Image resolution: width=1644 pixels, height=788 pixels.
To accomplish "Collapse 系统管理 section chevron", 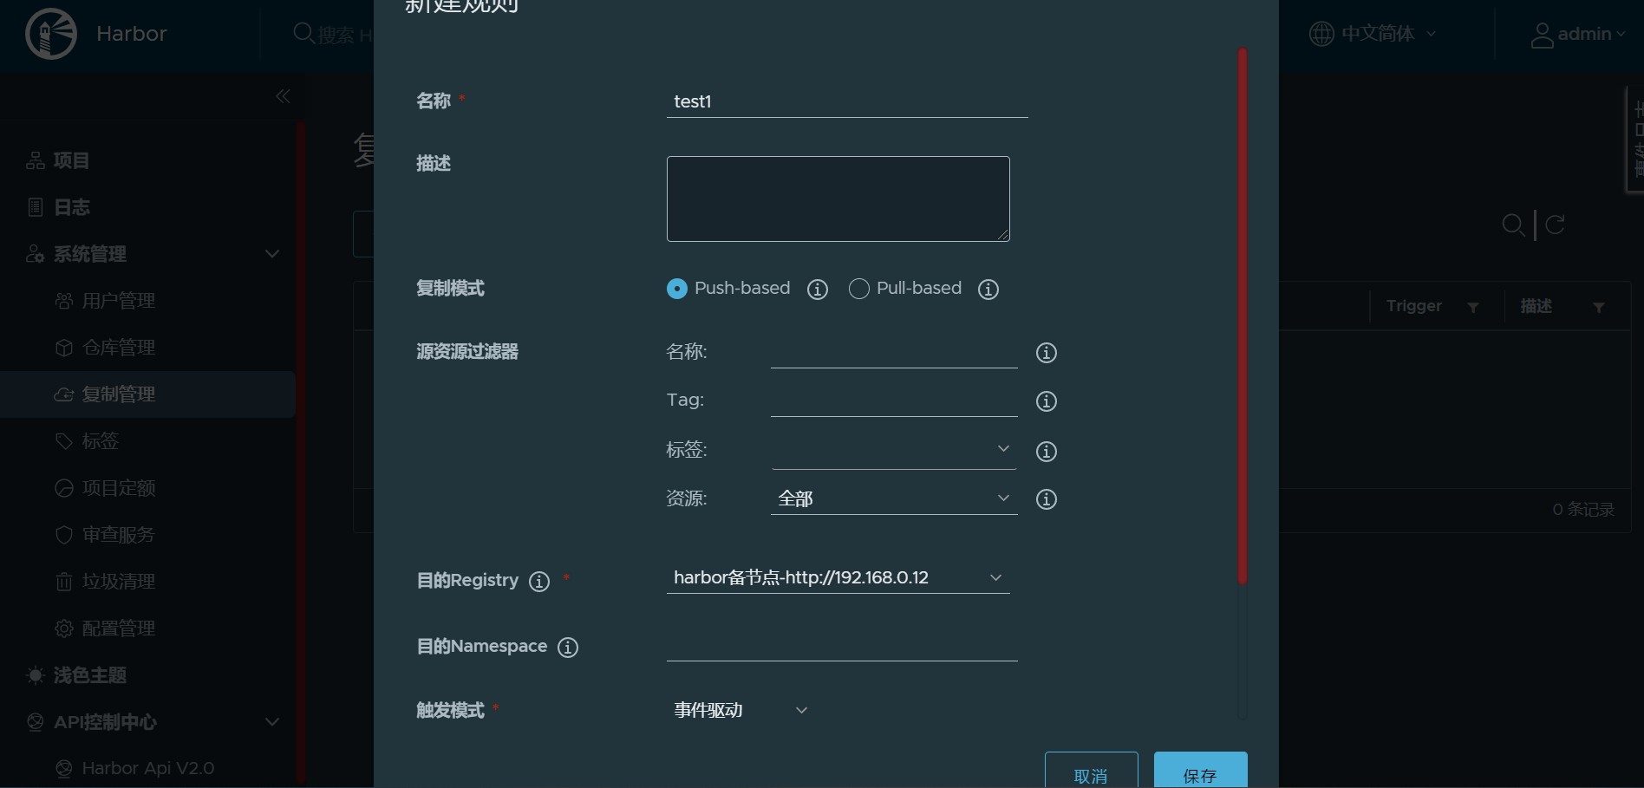I will (x=272, y=254).
